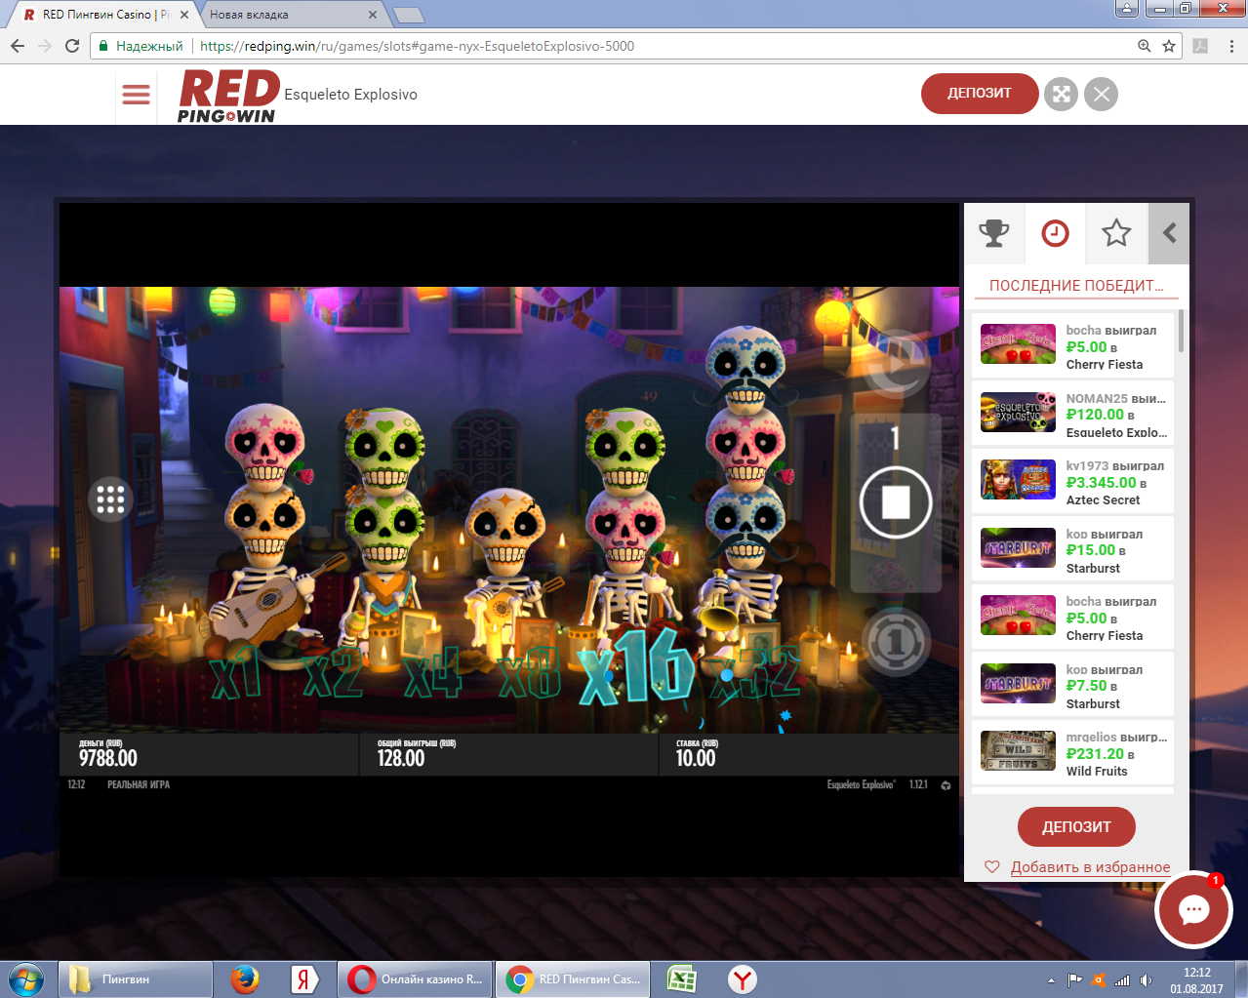Click the balance value 9788.00
Viewport: 1248px width, 998px height.
coord(108,758)
